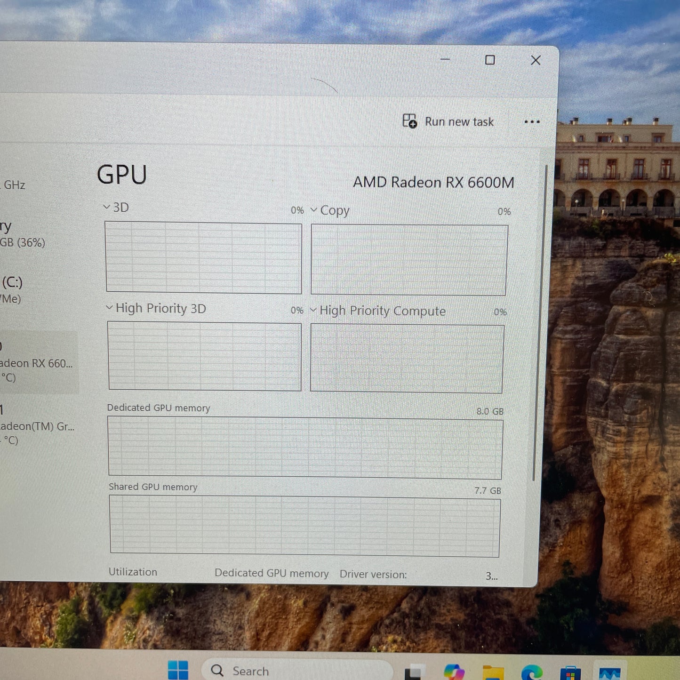The height and width of the screenshot is (680, 680).
Task: Maximize the Task Manager window
Action: 490,60
